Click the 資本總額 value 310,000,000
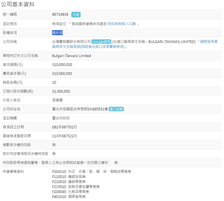 (62, 65)
